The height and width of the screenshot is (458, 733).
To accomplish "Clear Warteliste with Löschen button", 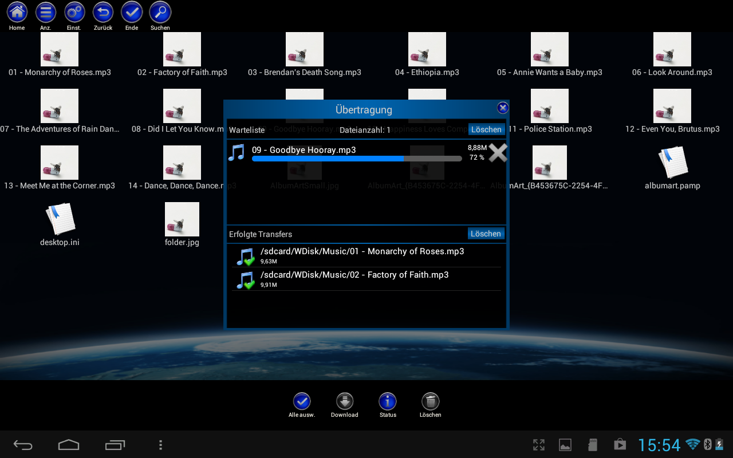I will [x=486, y=129].
